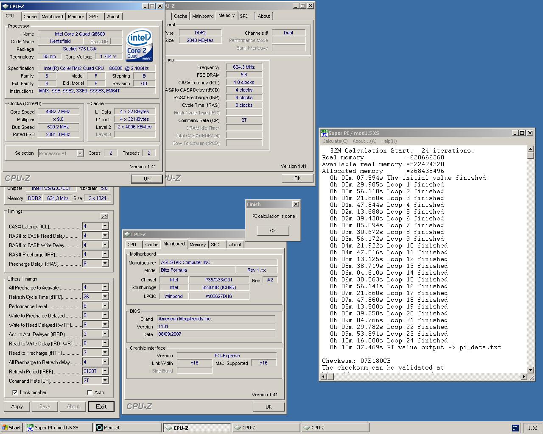543x434 pixels.
Task: Click OK in the Mainboard CPU-Z window
Action: pyautogui.click(x=269, y=406)
